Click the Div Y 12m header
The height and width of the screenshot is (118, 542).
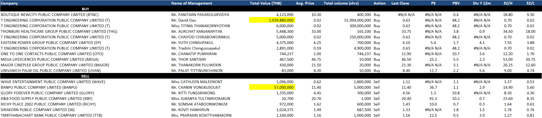tap(482, 3)
